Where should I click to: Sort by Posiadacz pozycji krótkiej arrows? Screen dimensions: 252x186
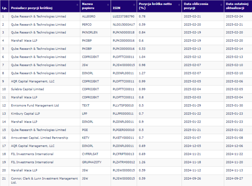click(77, 5)
